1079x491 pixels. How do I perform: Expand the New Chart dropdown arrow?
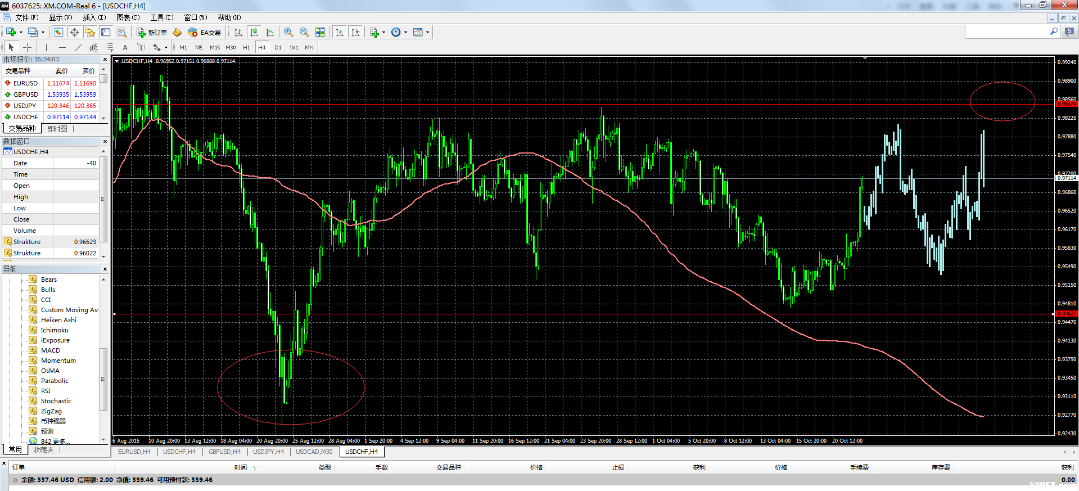(21, 32)
